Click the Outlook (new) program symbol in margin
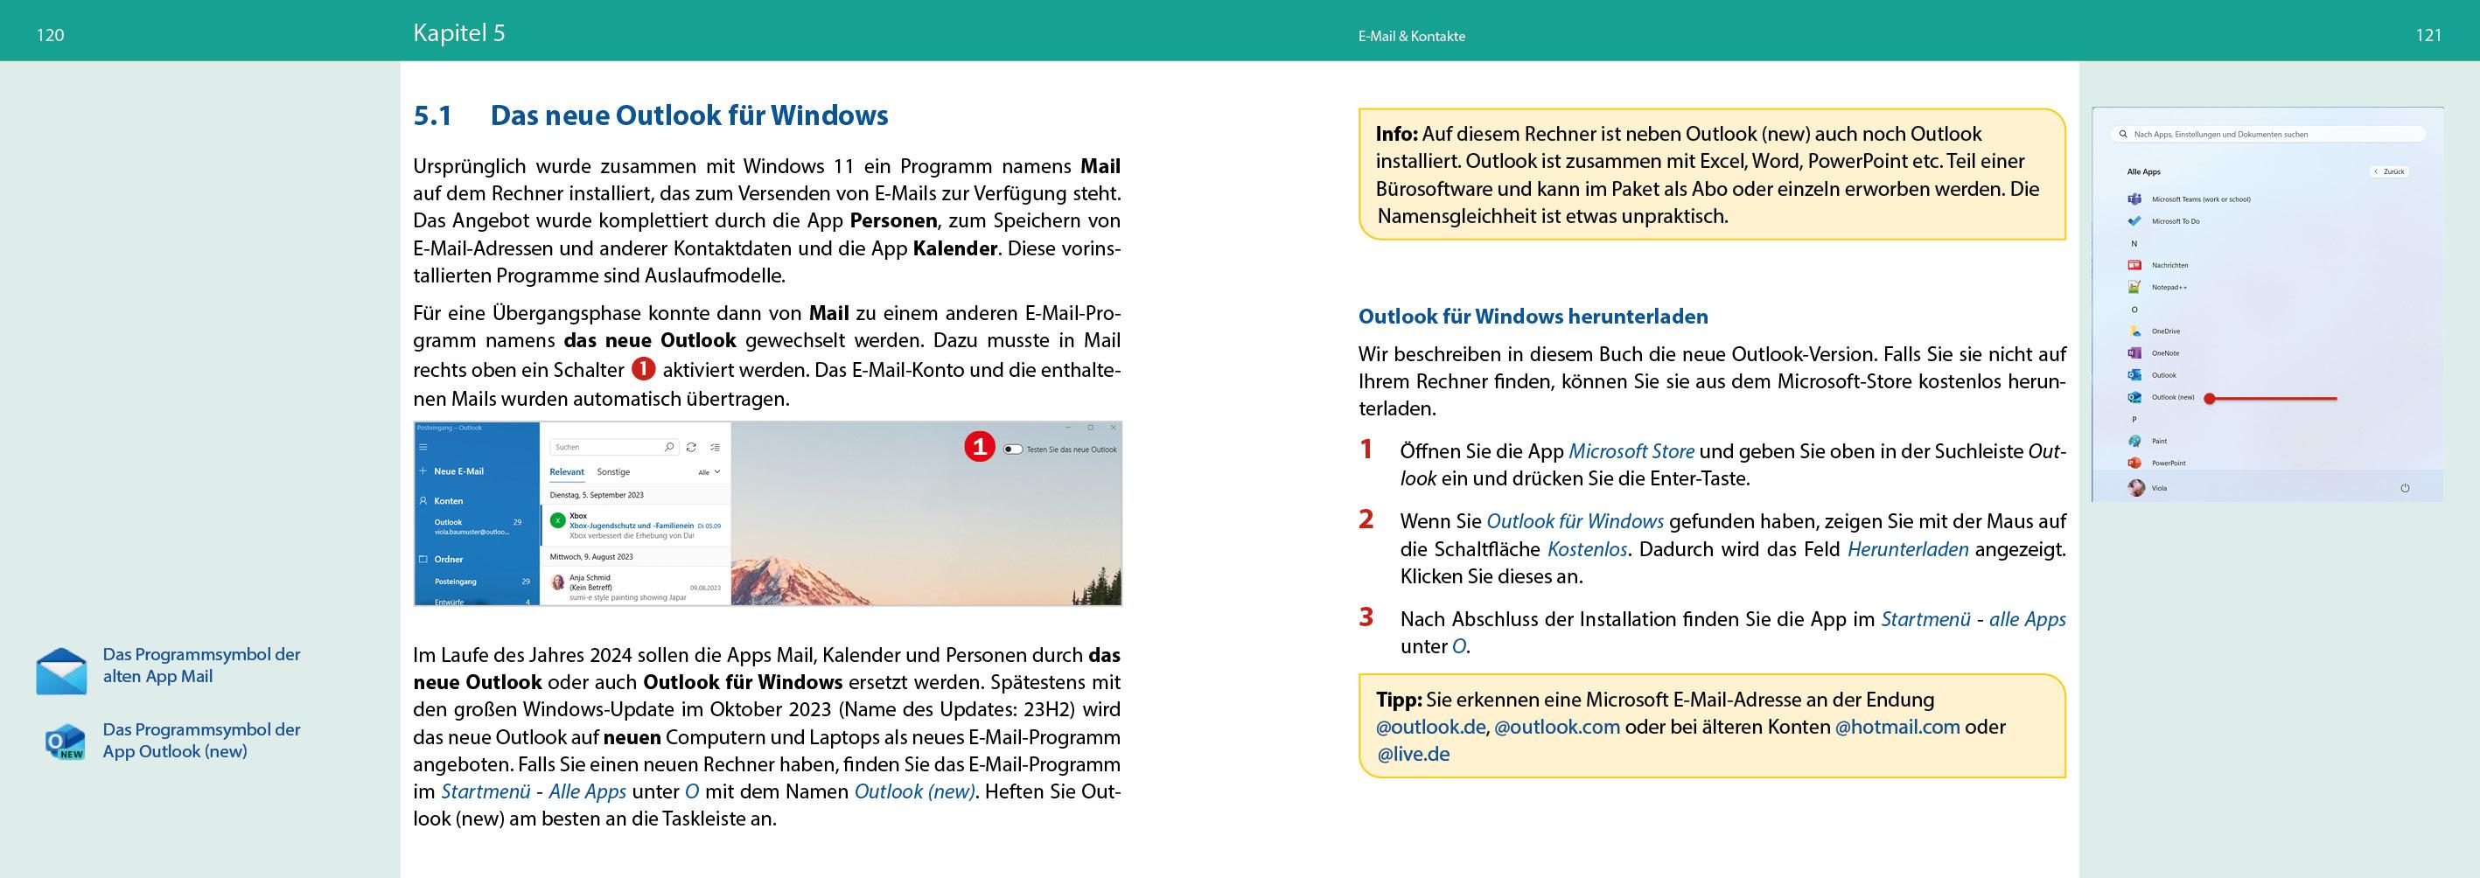2480x878 pixels. [x=65, y=742]
